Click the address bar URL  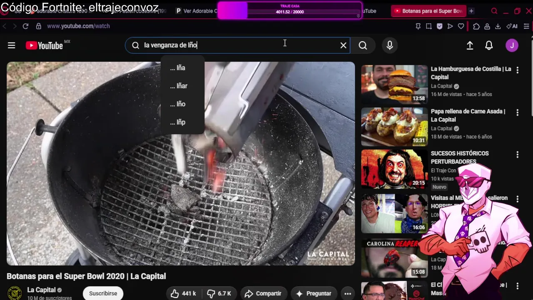(78, 26)
